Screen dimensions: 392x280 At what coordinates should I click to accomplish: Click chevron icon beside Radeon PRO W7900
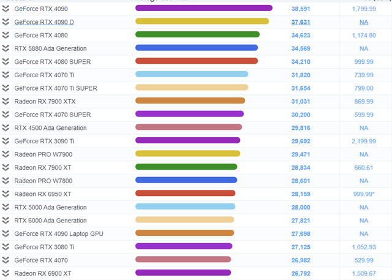pyautogui.click(x=6, y=154)
